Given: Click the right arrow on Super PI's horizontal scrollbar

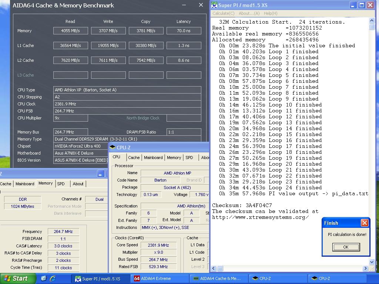Looking at the screenshot, I should point(366,268).
